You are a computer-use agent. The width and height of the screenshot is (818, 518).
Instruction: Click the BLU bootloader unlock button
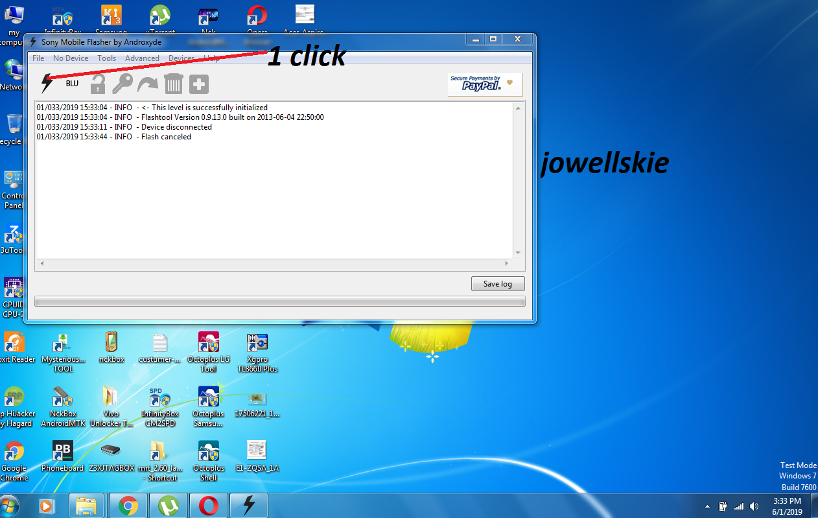72,84
